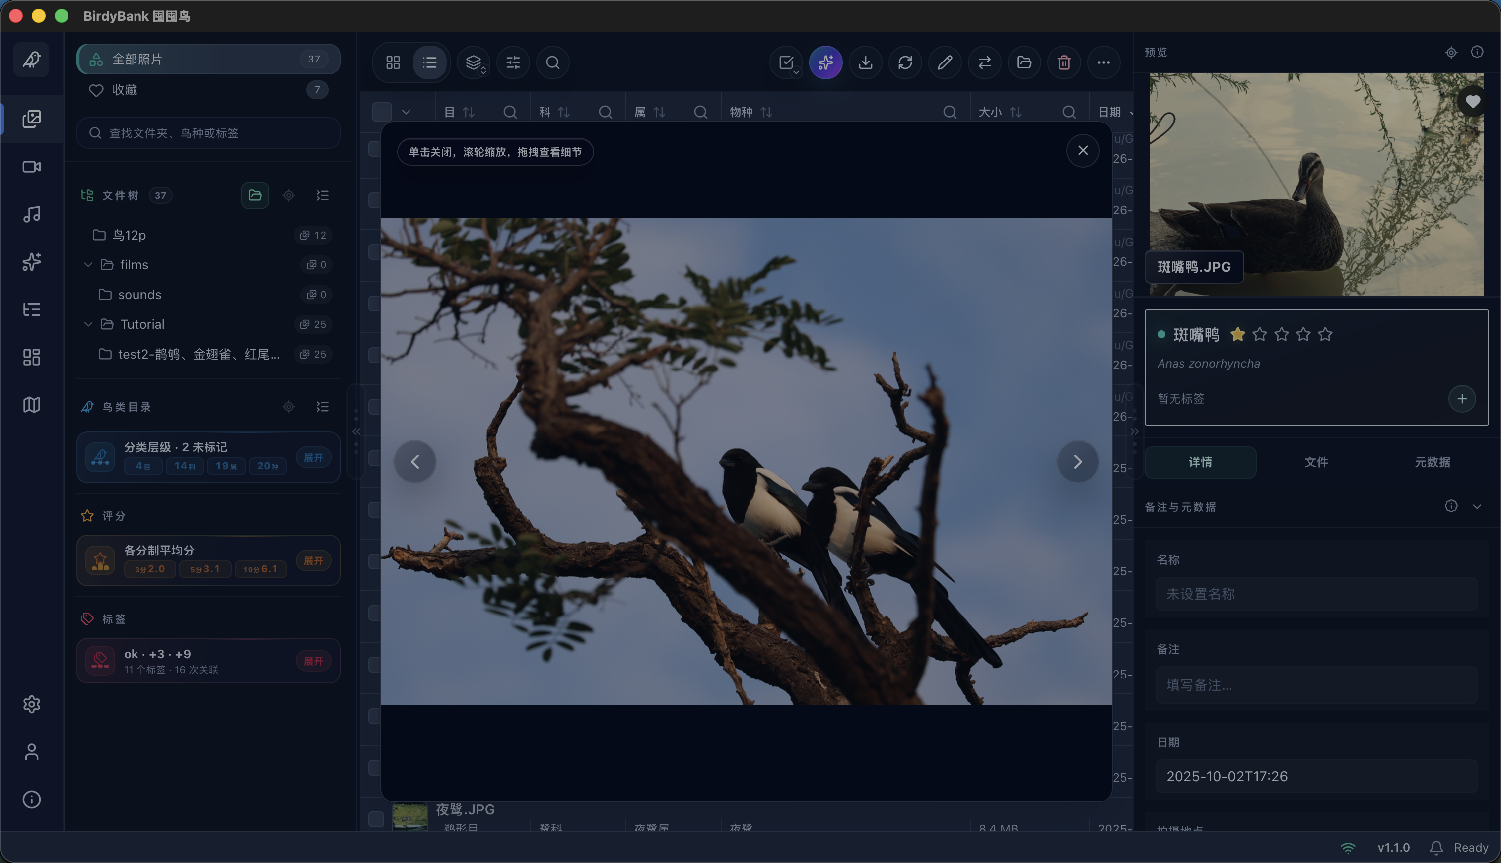The image size is (1501, 863).
Task: Open the music sounds section in sidebar
Action: (x=31, y=214)
